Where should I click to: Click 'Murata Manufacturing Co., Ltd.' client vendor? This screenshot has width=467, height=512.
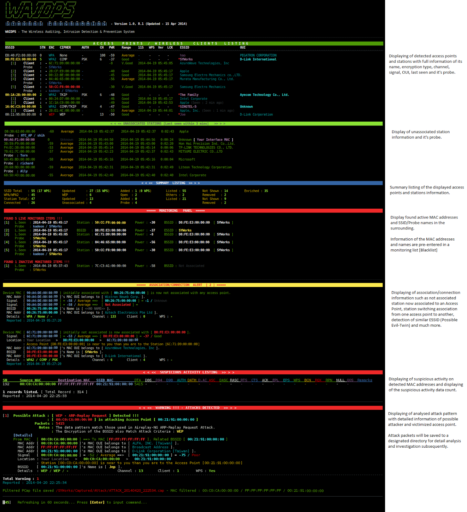(x=207, y=79)
